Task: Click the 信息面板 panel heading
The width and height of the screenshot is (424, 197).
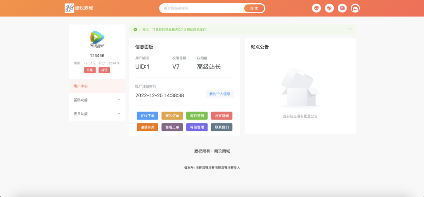Action: click(144, 47)
